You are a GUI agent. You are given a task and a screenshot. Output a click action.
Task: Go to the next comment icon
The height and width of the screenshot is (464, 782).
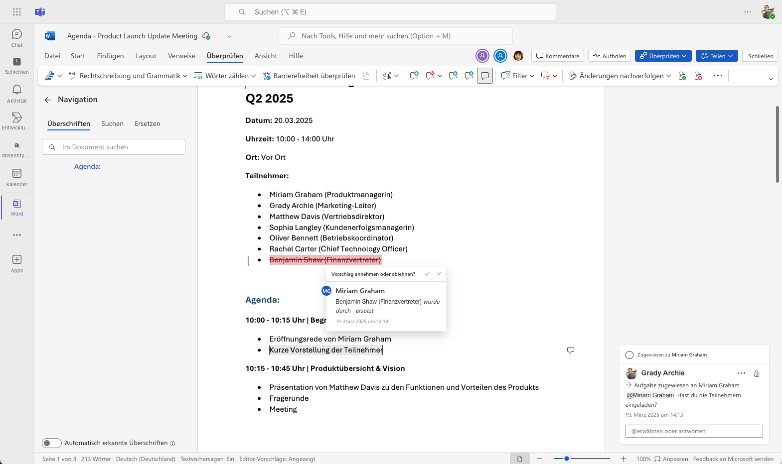pyautogui.click(x=469, y=76)
